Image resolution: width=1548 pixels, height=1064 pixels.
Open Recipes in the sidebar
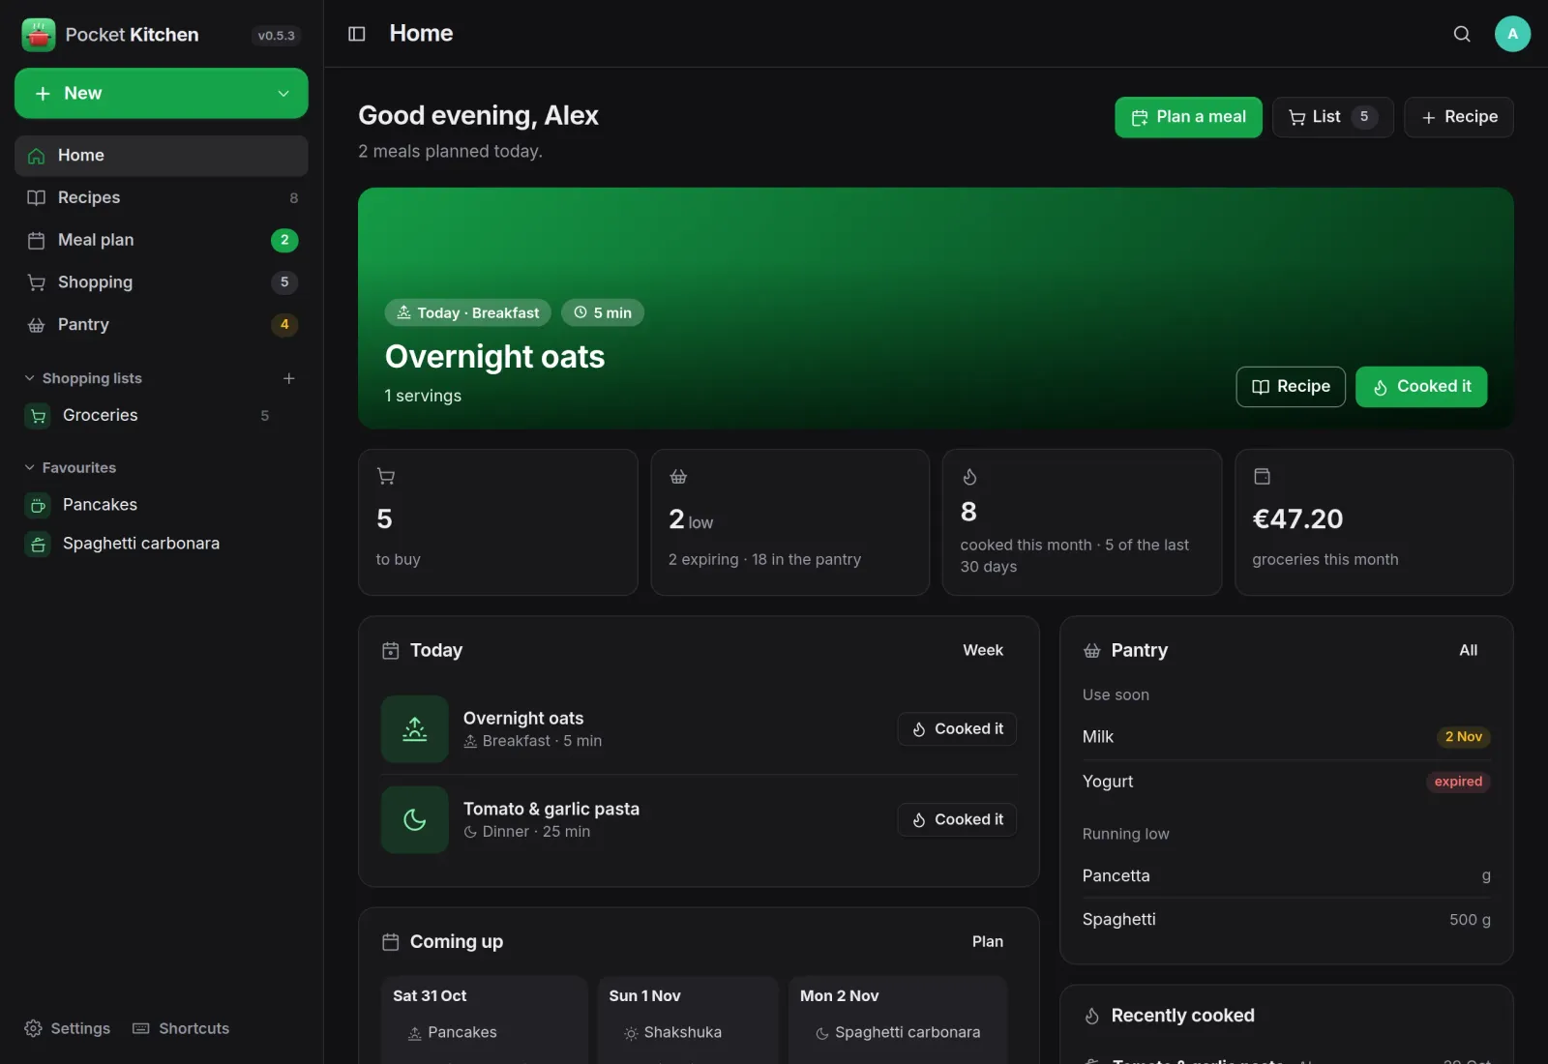pyautogui.click(x=162, y=197)
